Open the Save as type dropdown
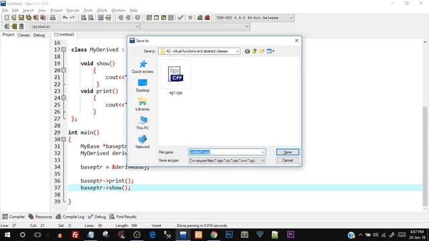The width and height of the screenshot is (429, 241). tap(263, 161)
